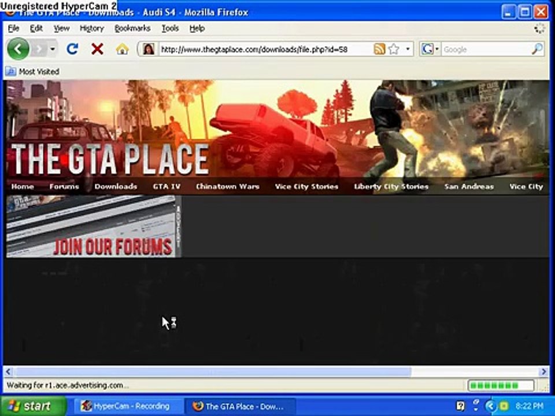Open the View menu
This screenshot has width=555, height=416.
coord(61,28)
